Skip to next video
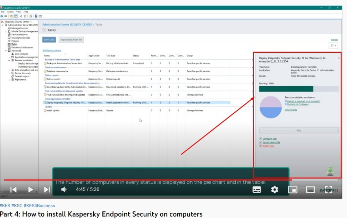This screenshot has width=347, height=218. [47, 190]
